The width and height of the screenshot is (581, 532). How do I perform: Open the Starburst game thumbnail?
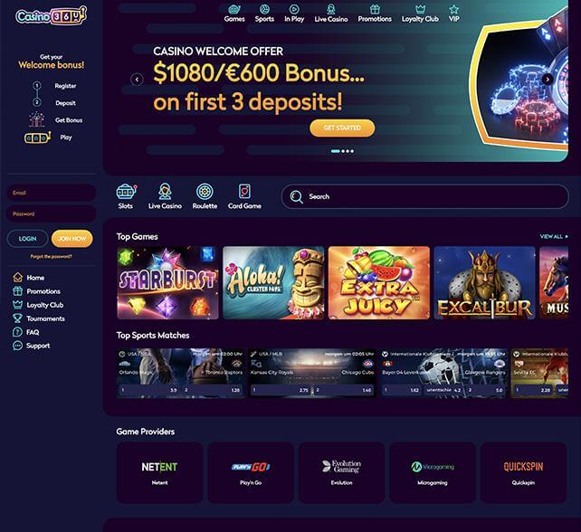click(x=167, y=282)
